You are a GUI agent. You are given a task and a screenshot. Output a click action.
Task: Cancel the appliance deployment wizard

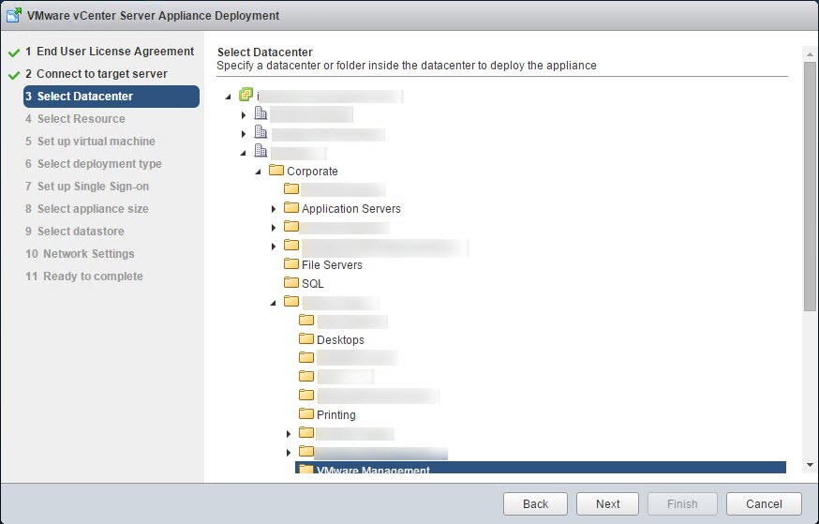764,503
